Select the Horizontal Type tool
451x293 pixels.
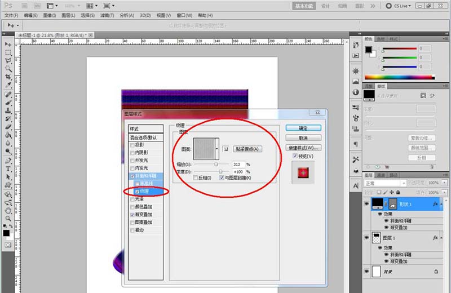(x=8, y=169)
